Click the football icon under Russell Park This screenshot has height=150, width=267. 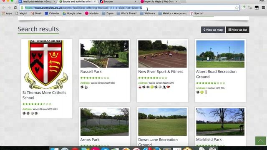(x=82, y=87)
